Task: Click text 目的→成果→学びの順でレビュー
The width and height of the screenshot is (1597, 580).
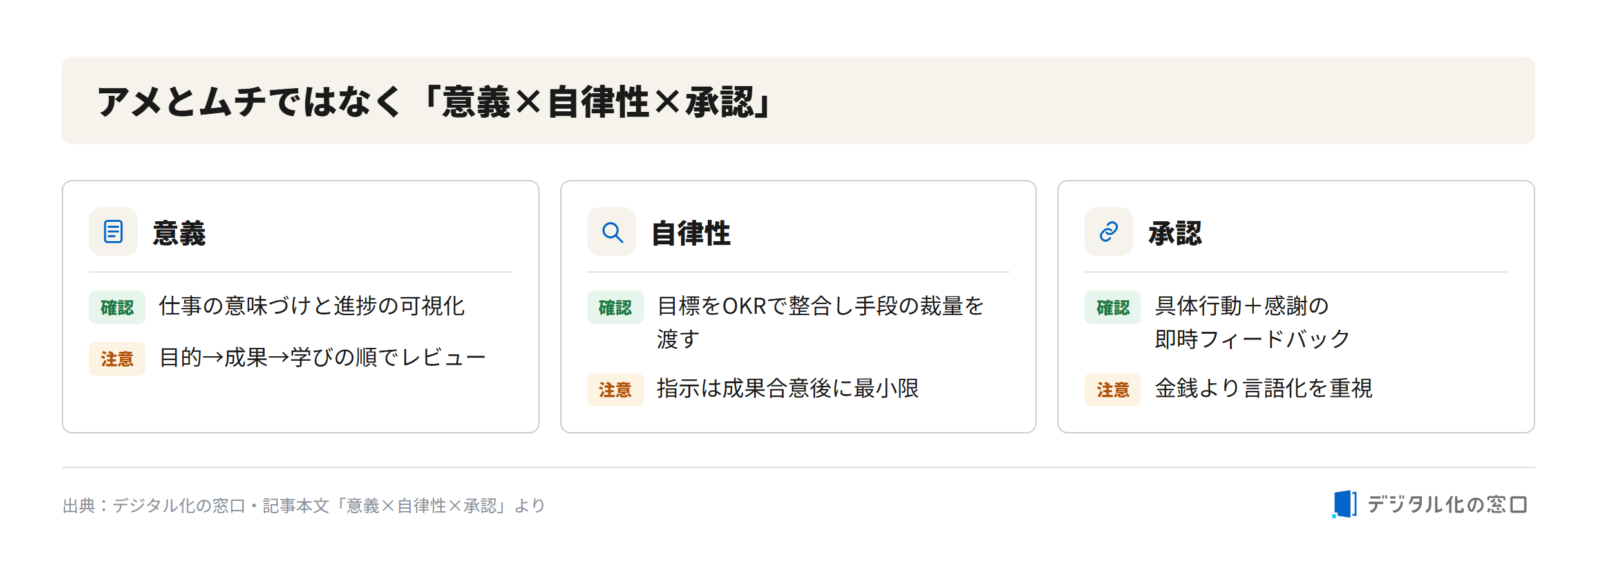Action: pos(322,358)
